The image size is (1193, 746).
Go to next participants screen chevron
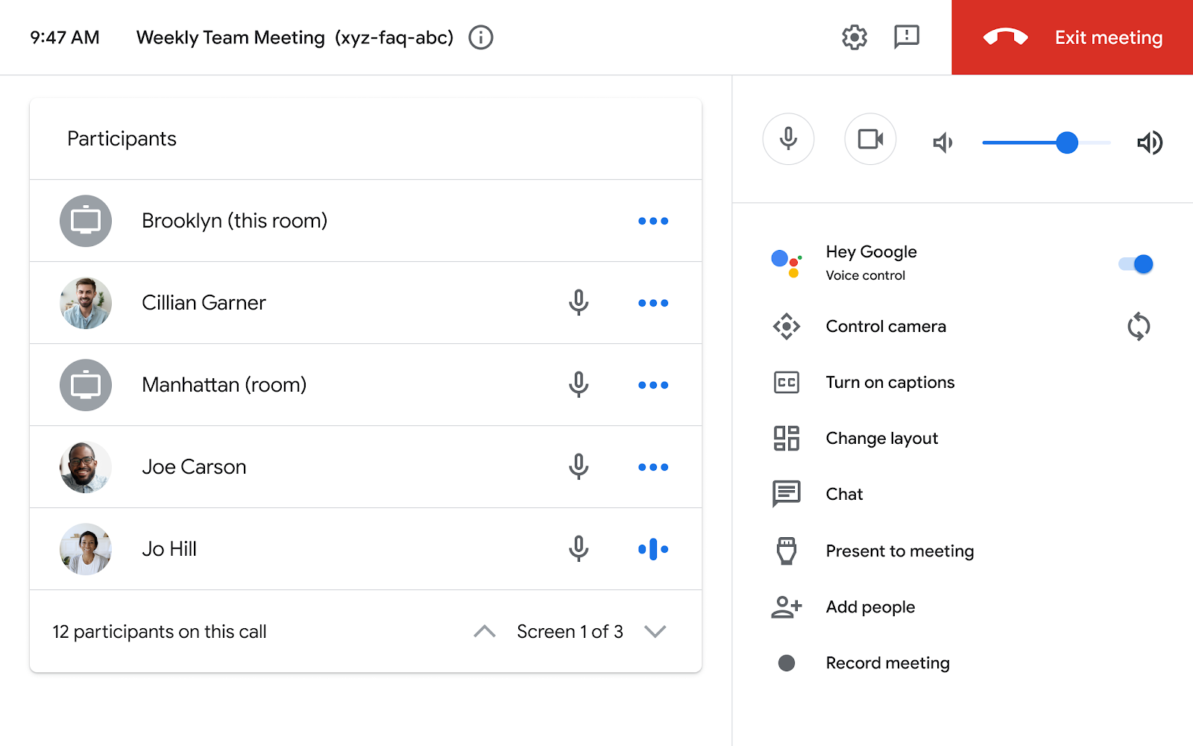click(655, 632)
